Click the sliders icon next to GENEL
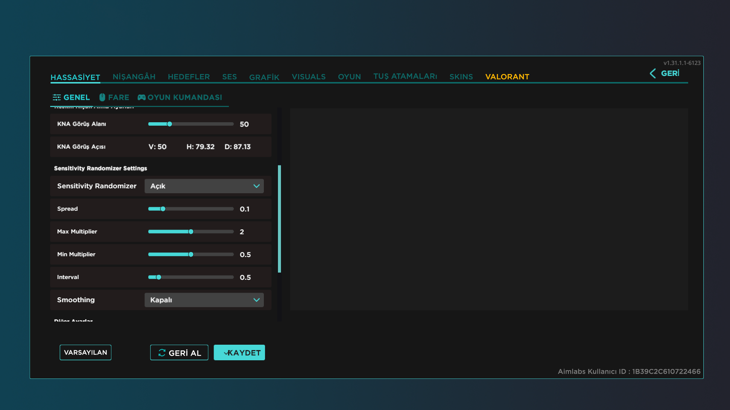Viewport: 730px width, 410px height. click(57, 98)
